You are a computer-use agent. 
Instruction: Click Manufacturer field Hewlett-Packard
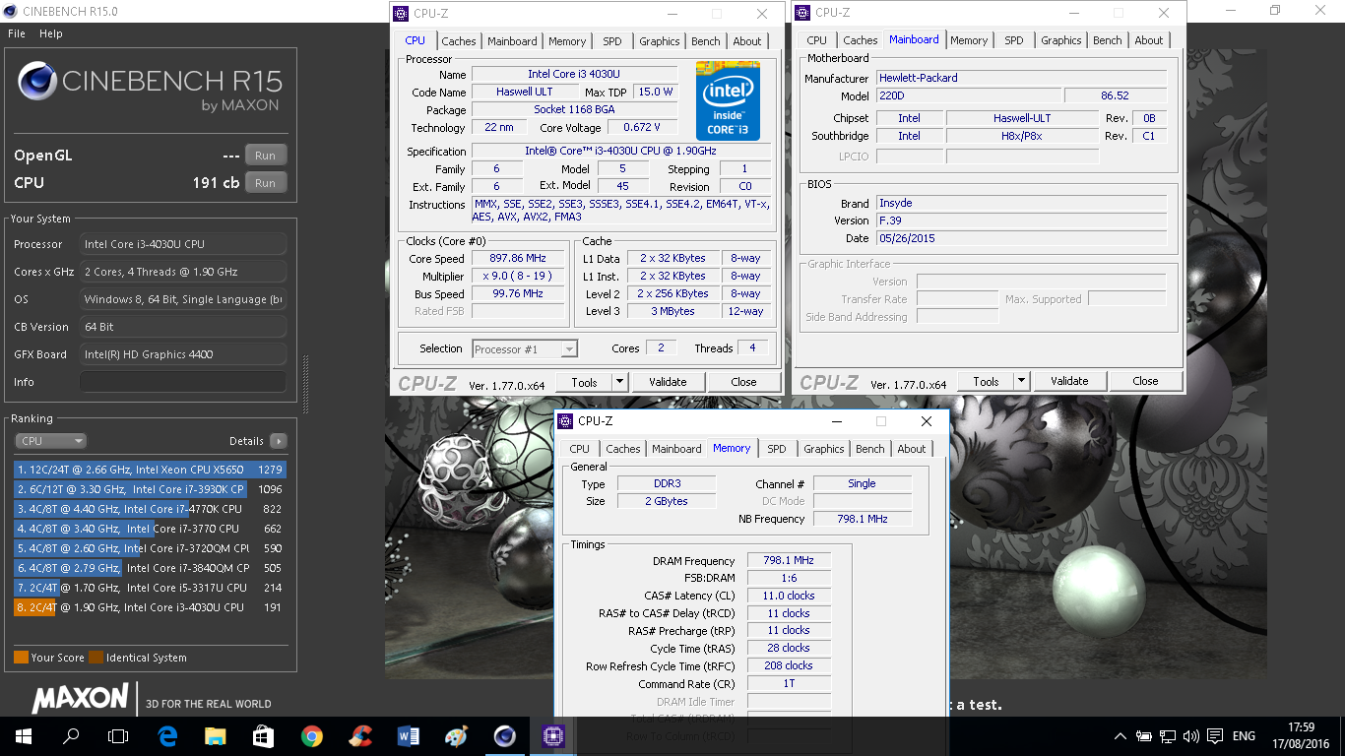coord(1021,78)
